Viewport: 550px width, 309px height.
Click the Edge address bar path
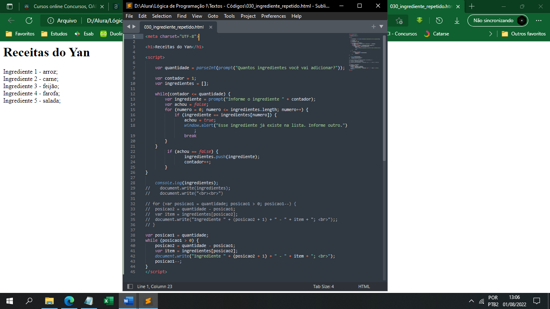pyautogui.click(x=105, y=21)
